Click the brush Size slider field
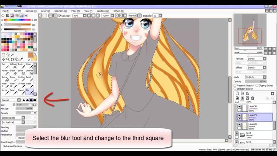The height and width of the screenshot is (156, 277). (x=26, y=105)
